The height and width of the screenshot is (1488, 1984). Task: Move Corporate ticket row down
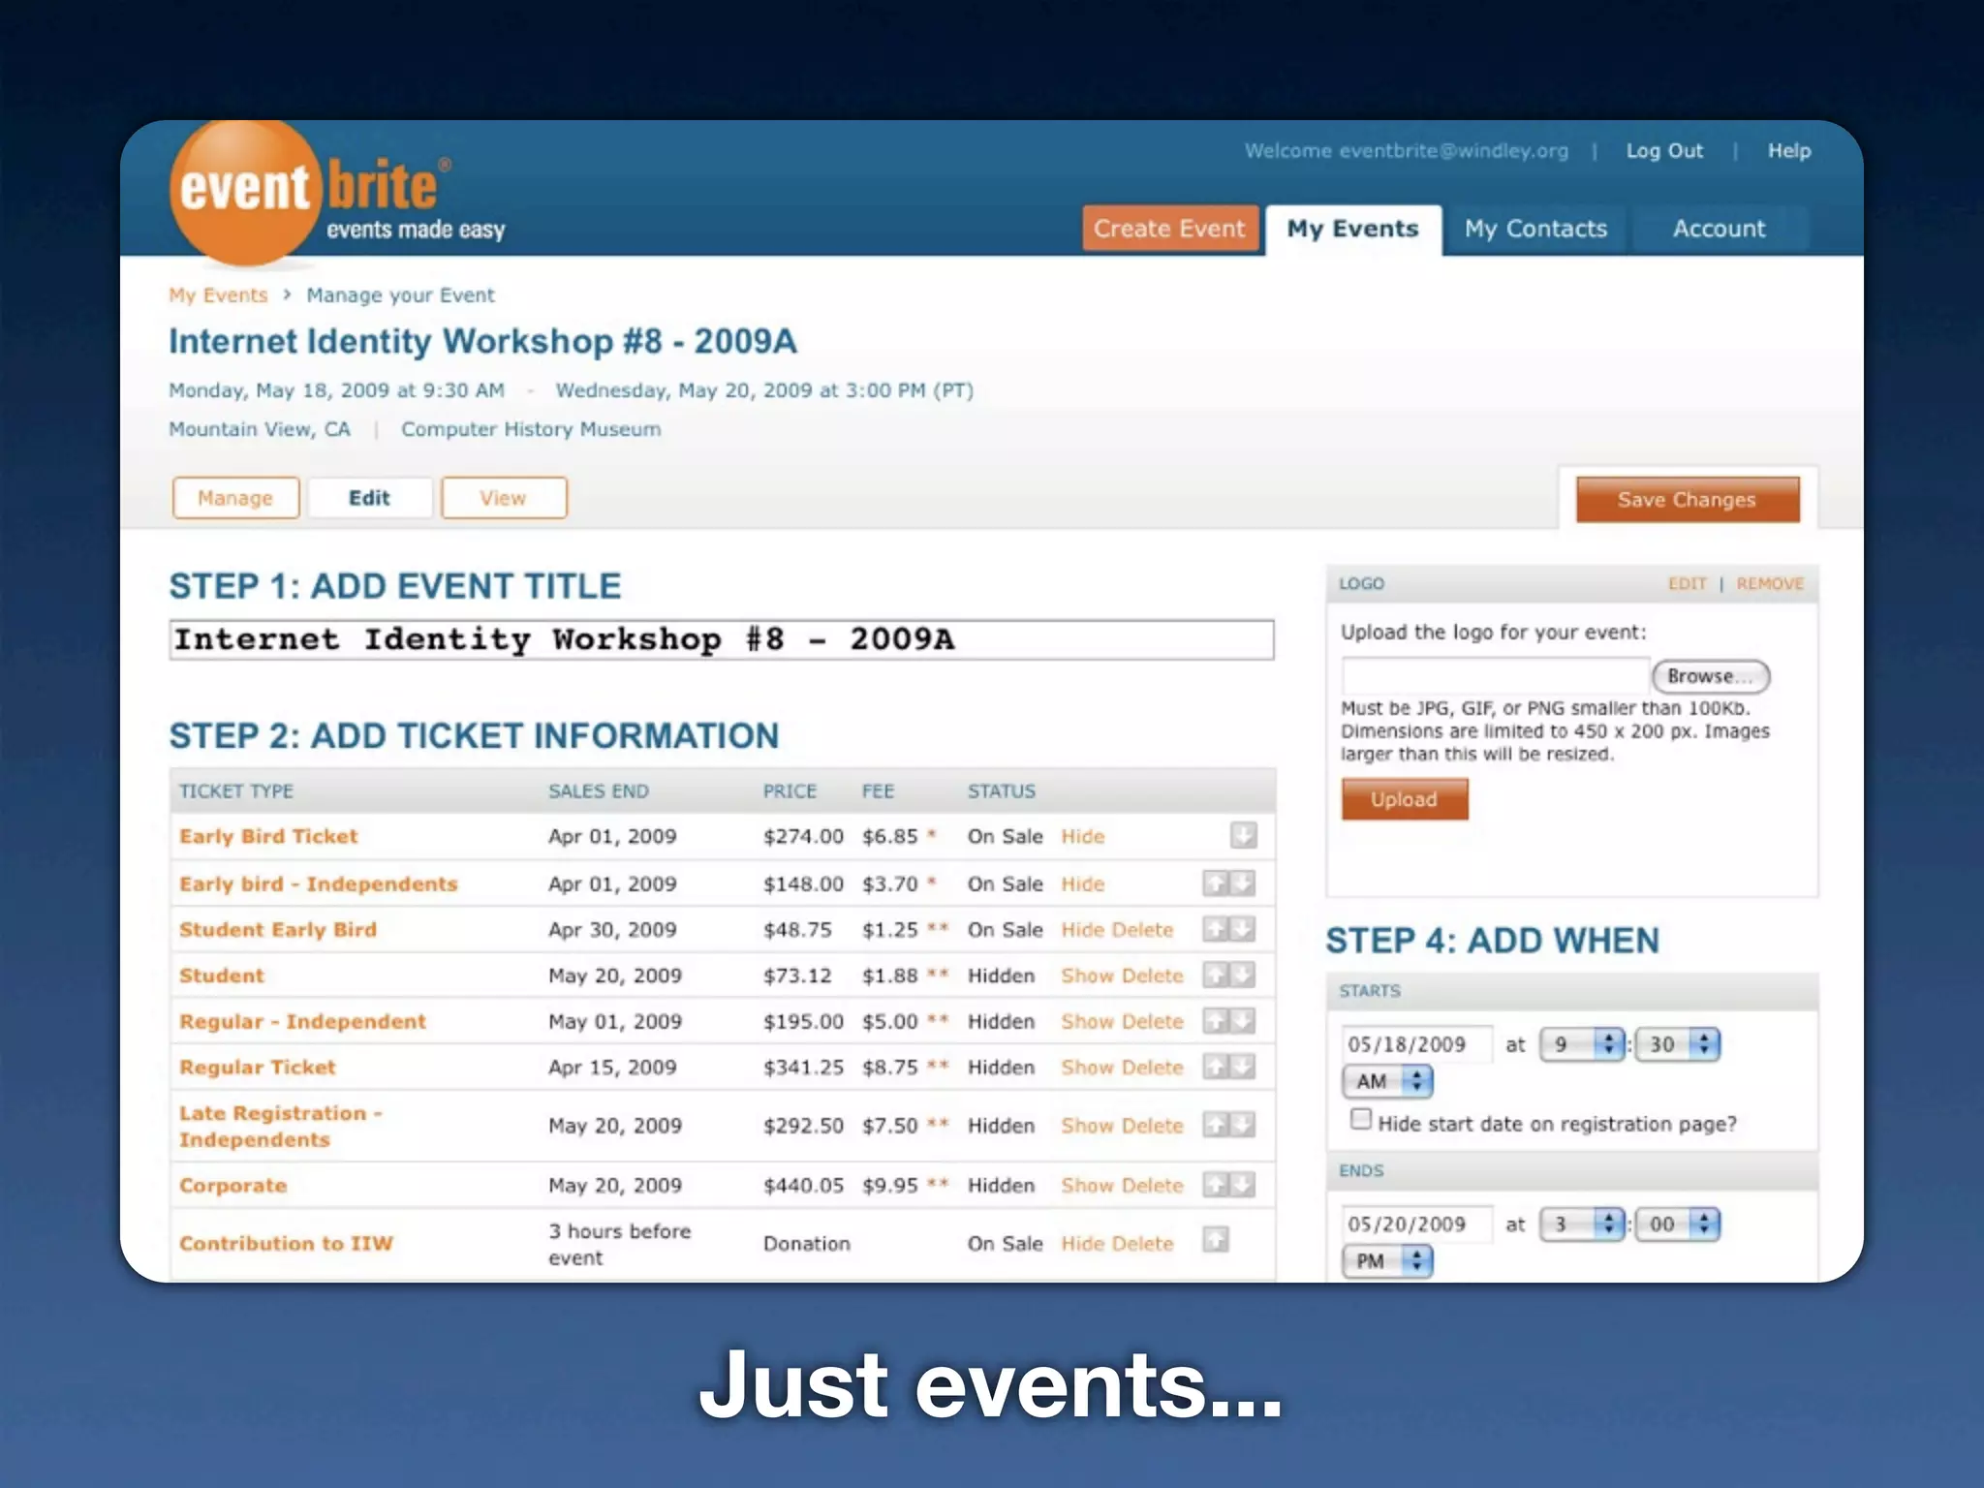1243,1185
